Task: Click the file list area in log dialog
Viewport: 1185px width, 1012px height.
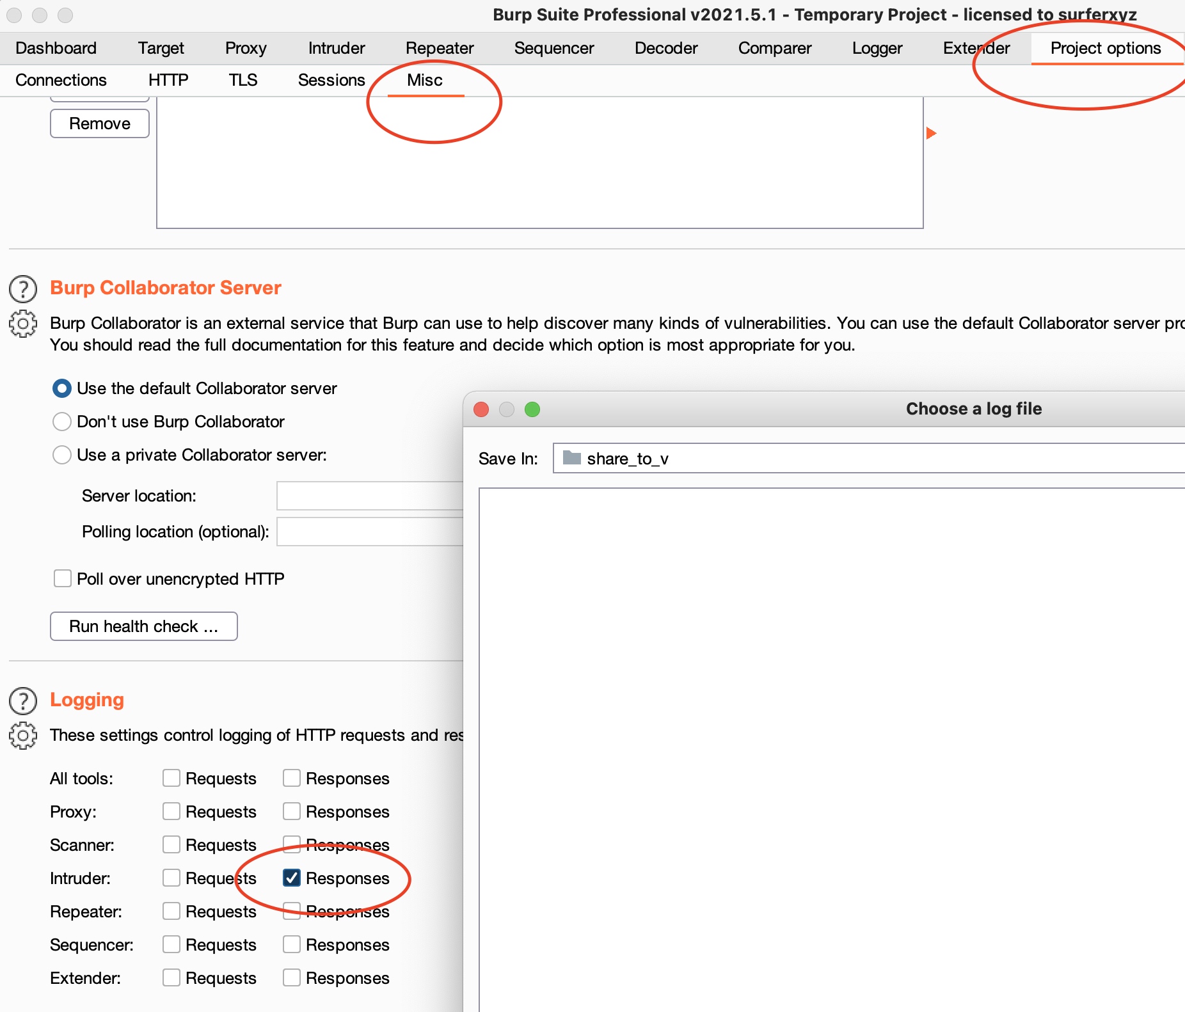Action: point(832,748)
